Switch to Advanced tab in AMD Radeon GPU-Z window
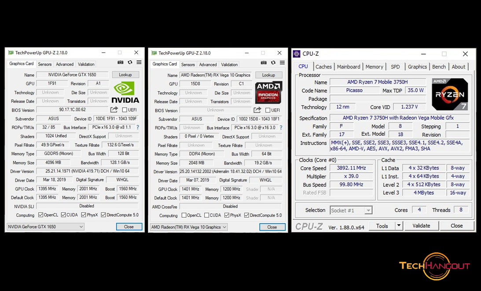 pyautogui.click(x=208, y=65)
